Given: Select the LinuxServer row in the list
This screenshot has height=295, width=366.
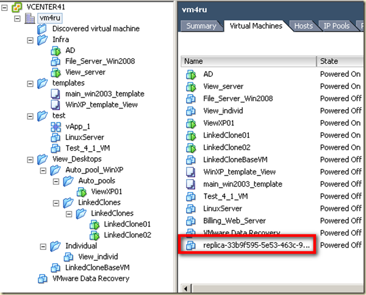Looking at the screenshot, I should (x=272, y=208).
